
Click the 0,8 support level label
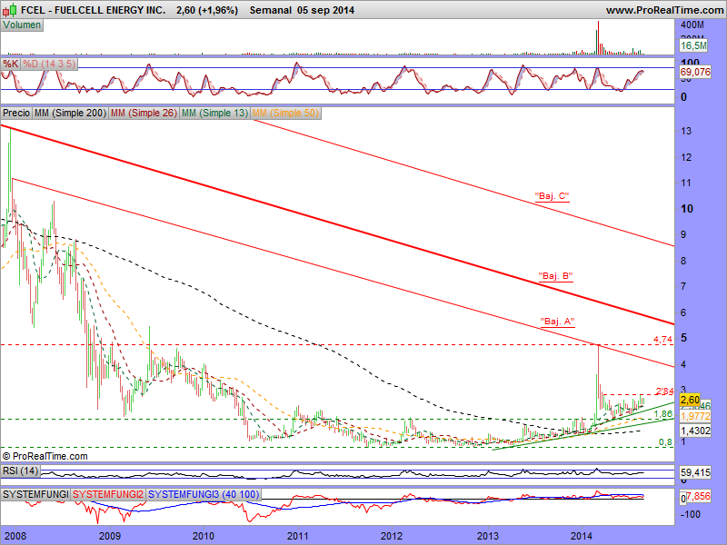(x=665, y=442)
